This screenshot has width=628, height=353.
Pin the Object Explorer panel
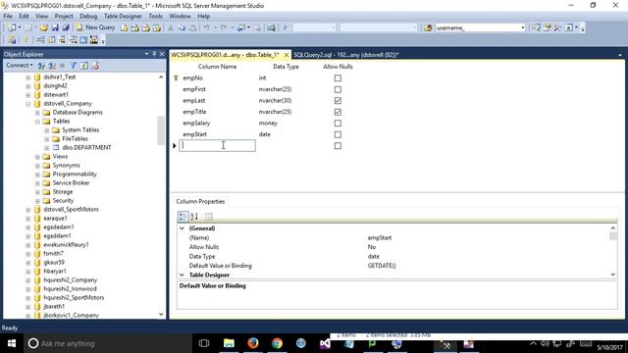(154, 54)
